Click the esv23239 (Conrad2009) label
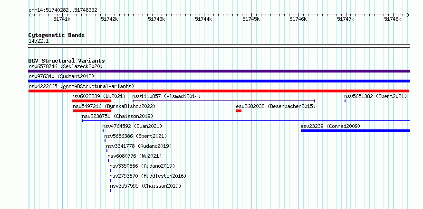This screenshot has height=209, width=423. 330,126
